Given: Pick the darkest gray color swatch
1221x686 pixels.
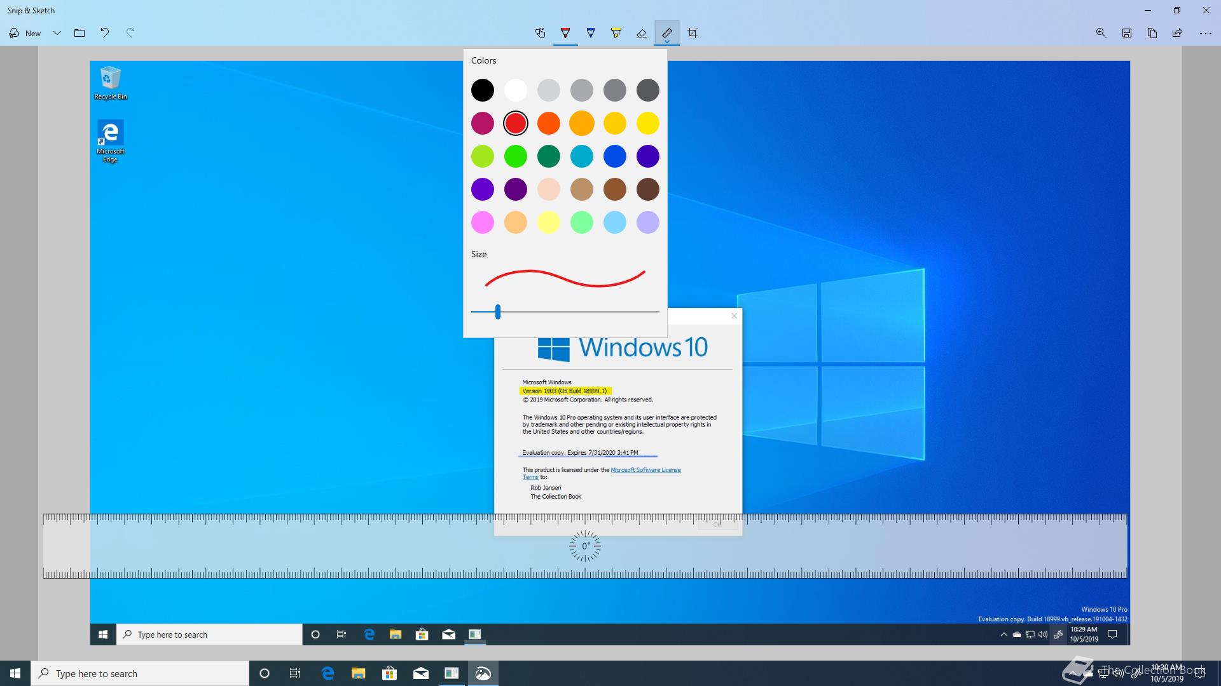Looking at the screenshot, I should point(648,90).
